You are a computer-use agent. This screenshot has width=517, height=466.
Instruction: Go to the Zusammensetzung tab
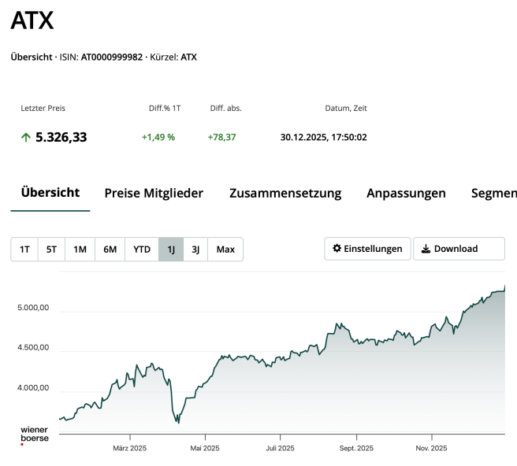(x=285, y=193)
